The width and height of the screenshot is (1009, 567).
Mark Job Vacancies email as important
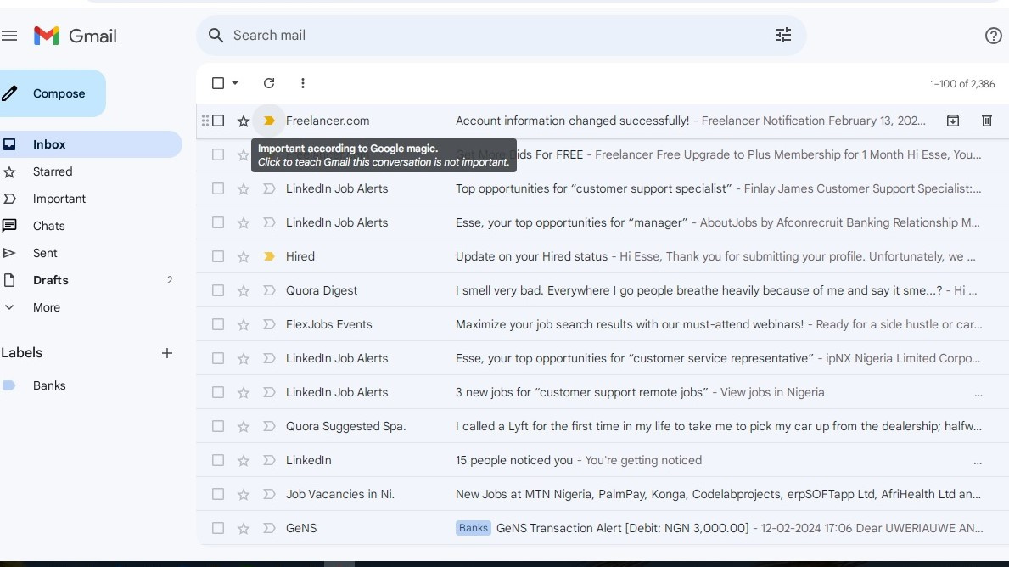coord(269,494)
